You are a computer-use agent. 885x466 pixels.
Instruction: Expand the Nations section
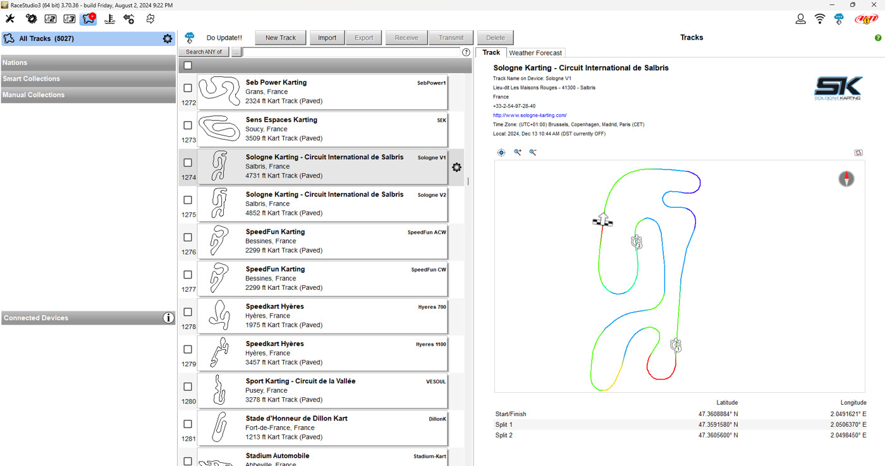pyautogui.click(x=88, y=63)
